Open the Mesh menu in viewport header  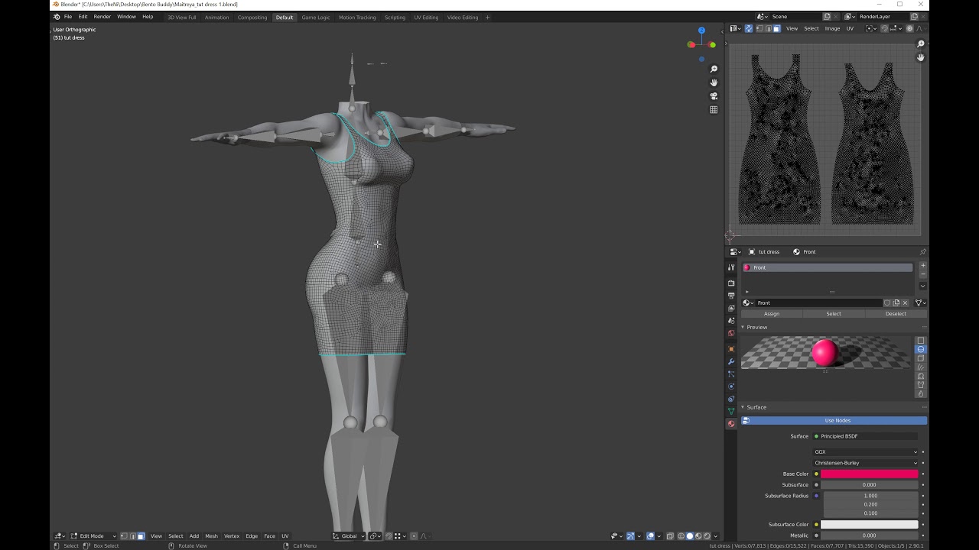pyautogui.click(x=211, y=536)
